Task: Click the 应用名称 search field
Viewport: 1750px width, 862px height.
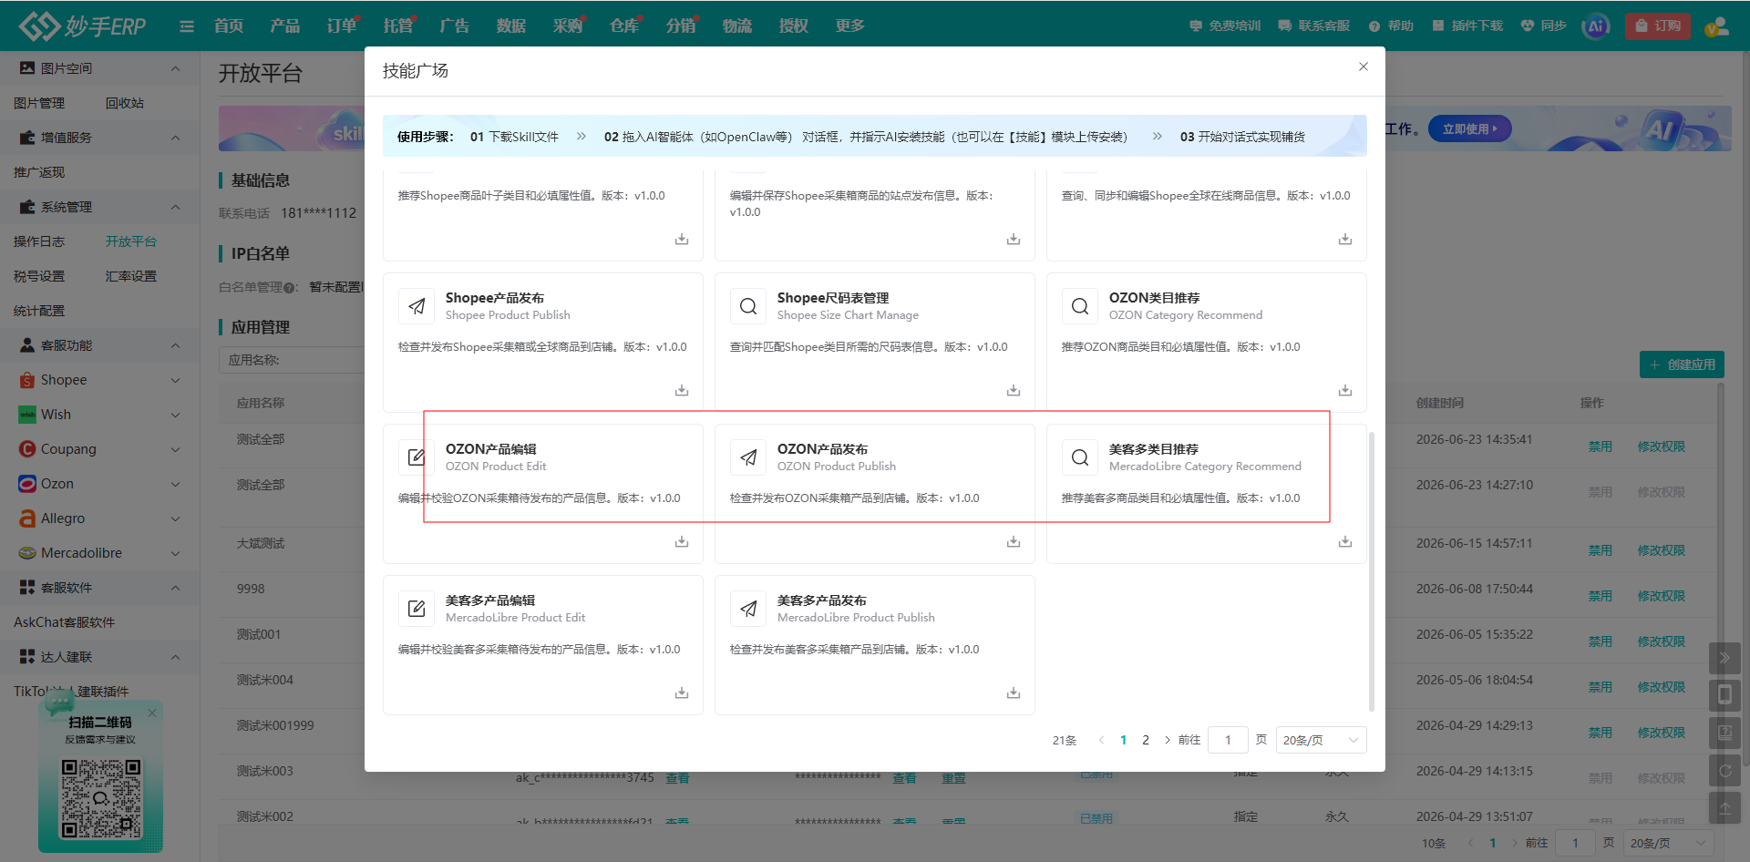Action: [292, 360]
